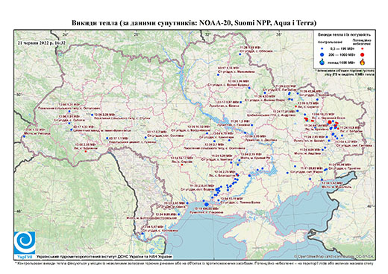Click the orange flame legend icon
Screen dimensions: 388x274
click(363, 62)
